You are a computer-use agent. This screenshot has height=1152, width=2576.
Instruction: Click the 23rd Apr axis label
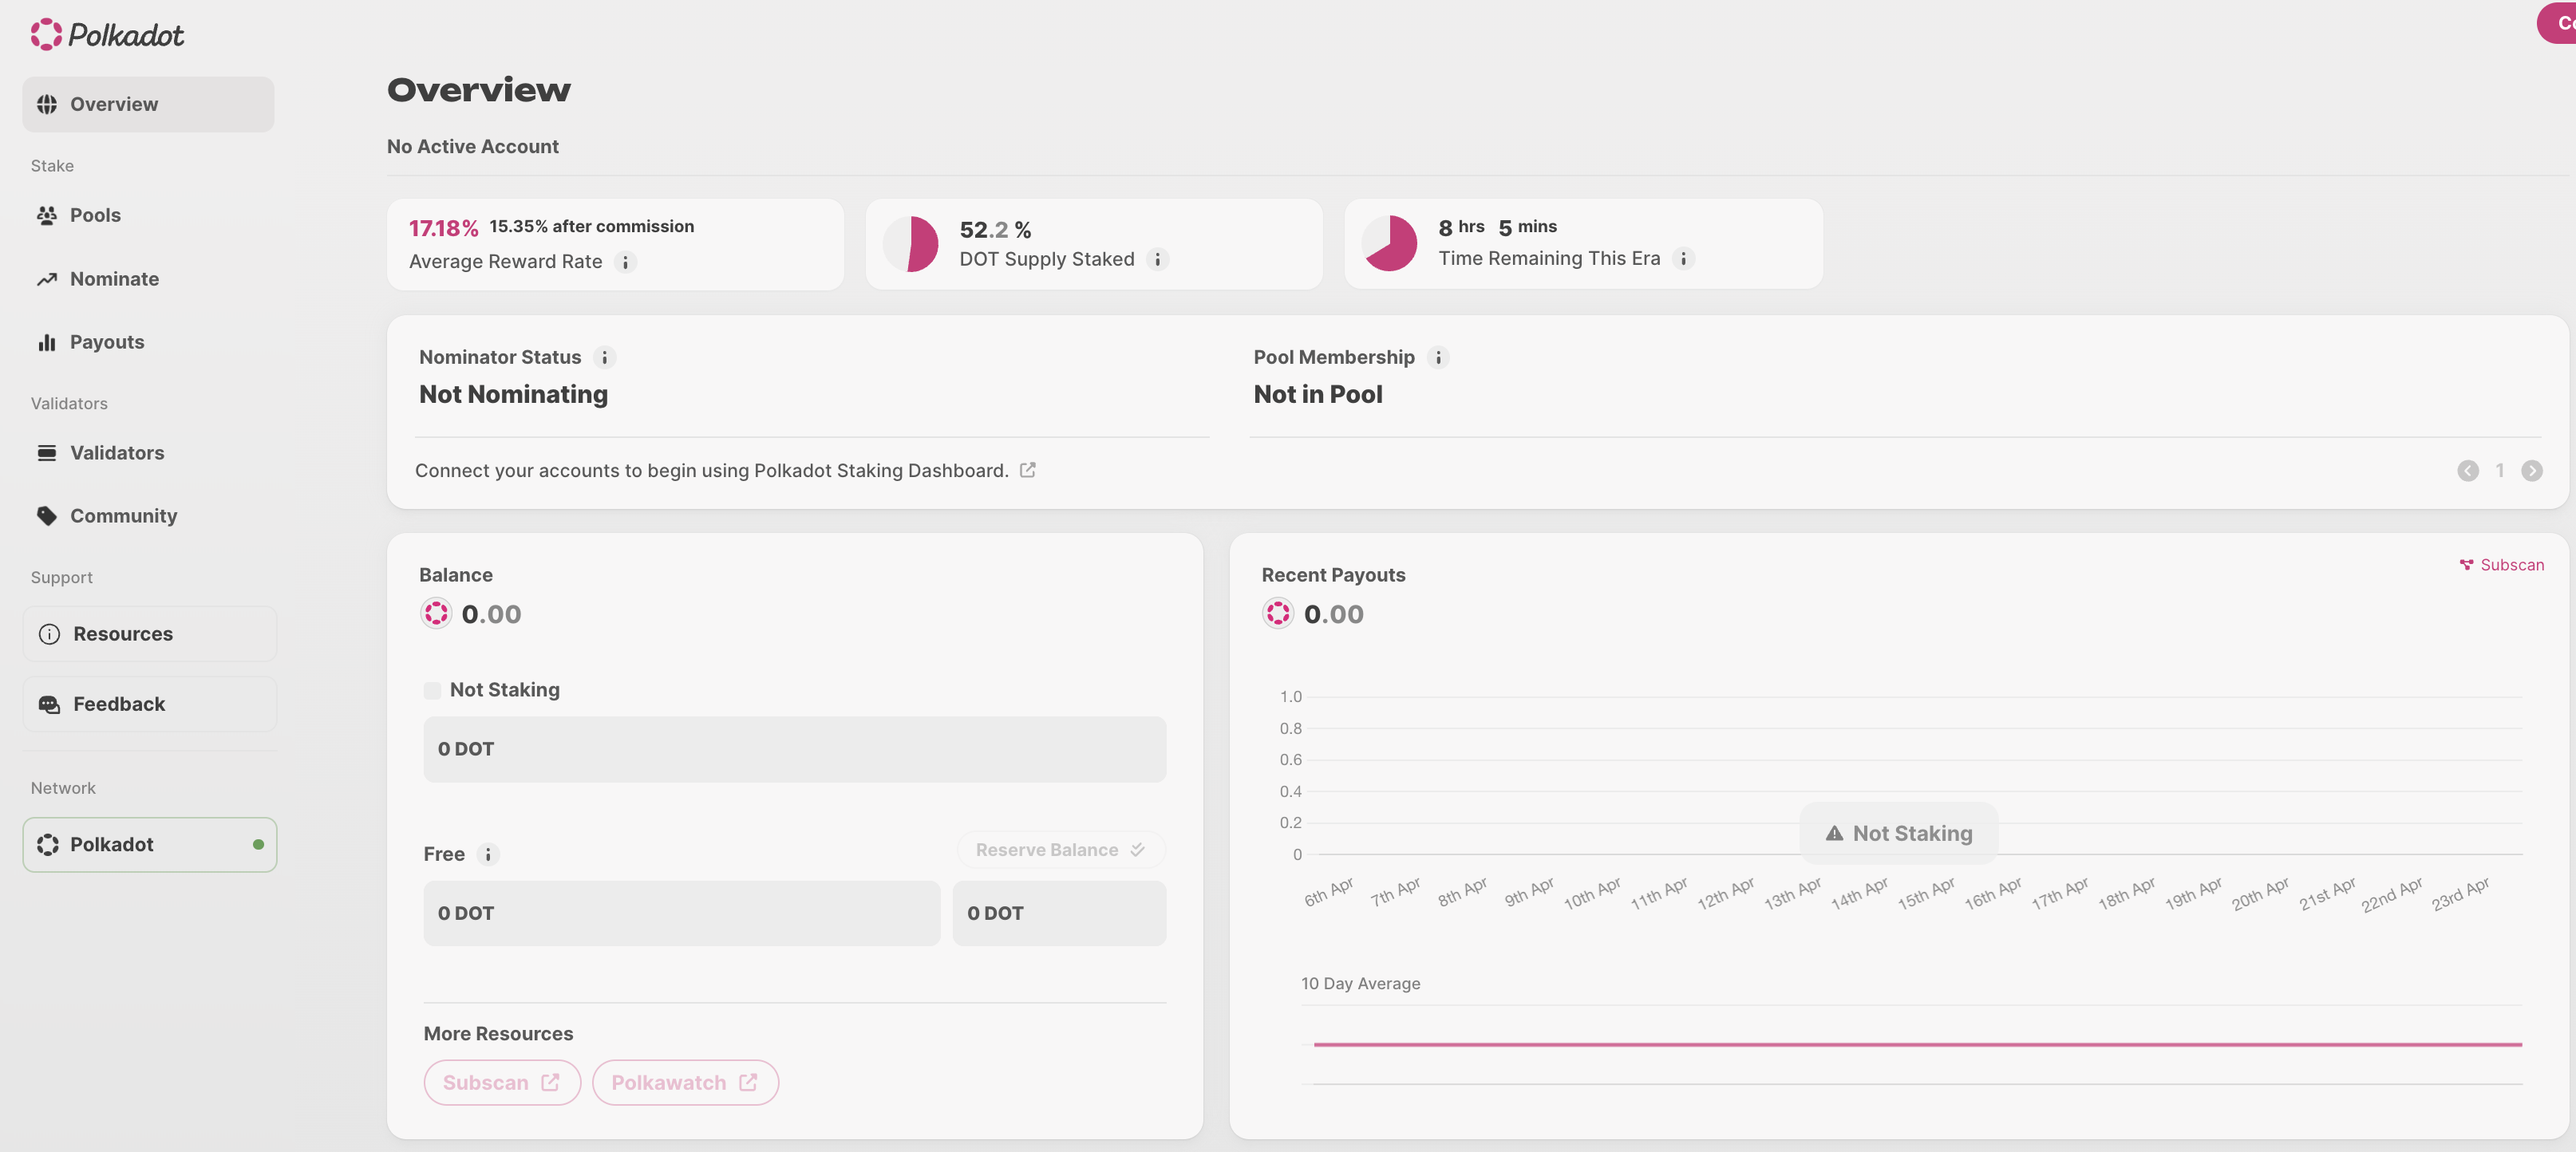coord(2461,894)
